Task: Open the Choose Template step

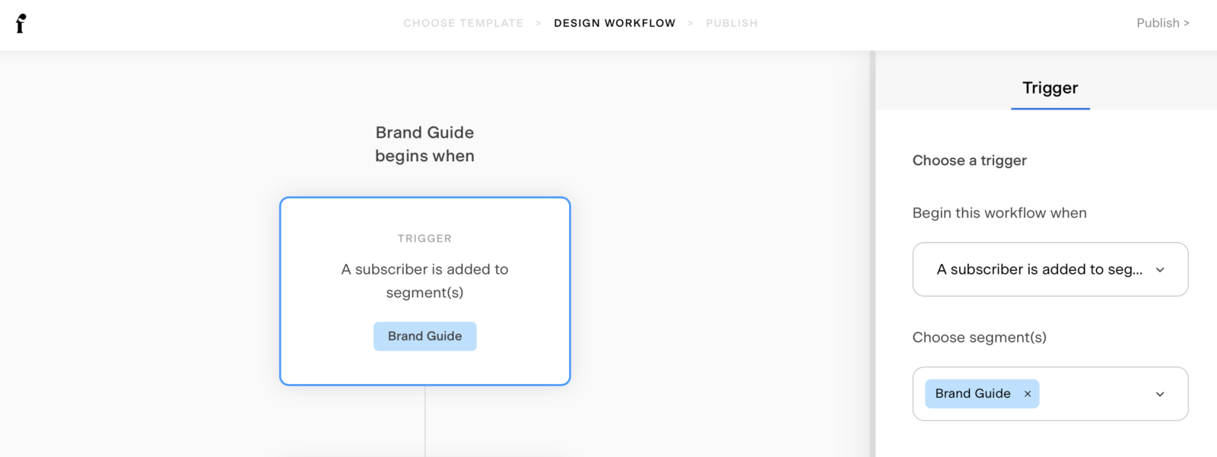Action: [x=463, y=23]
